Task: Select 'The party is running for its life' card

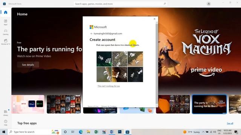Action: point(209,104)
